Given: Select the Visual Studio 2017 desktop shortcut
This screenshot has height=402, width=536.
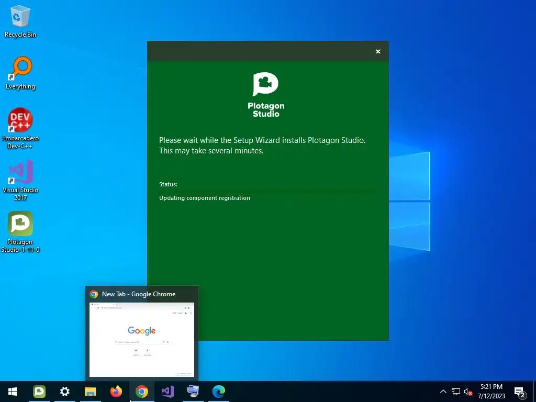Looking at the screenshot, I should tap(20, 180).
